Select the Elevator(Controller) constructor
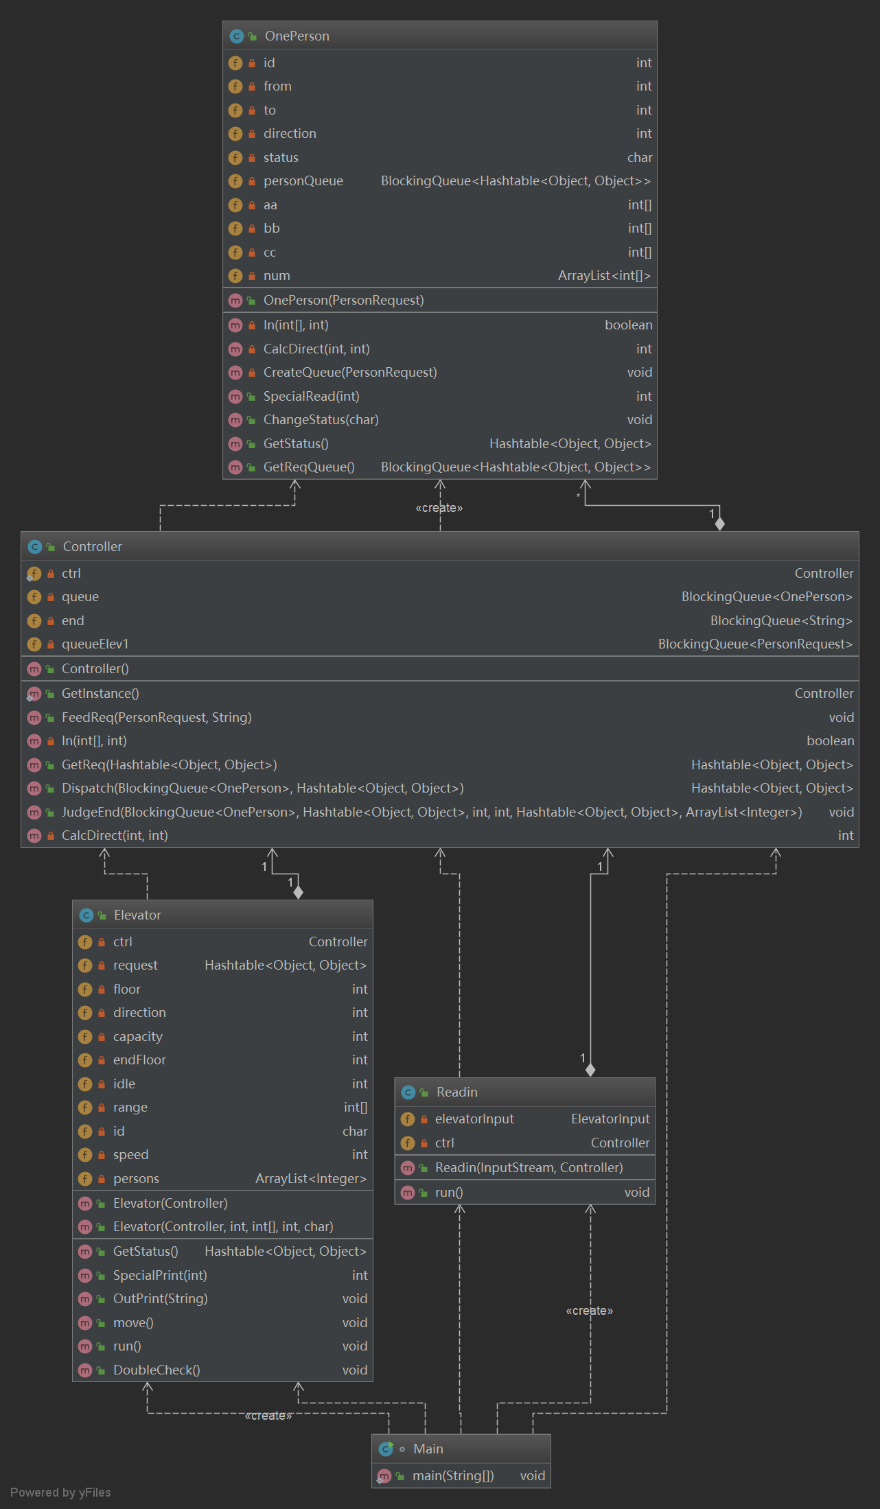 222,1204
